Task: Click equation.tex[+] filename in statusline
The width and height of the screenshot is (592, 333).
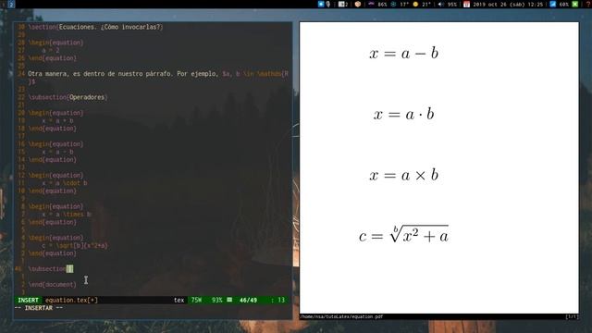Action: click(71, 300)
